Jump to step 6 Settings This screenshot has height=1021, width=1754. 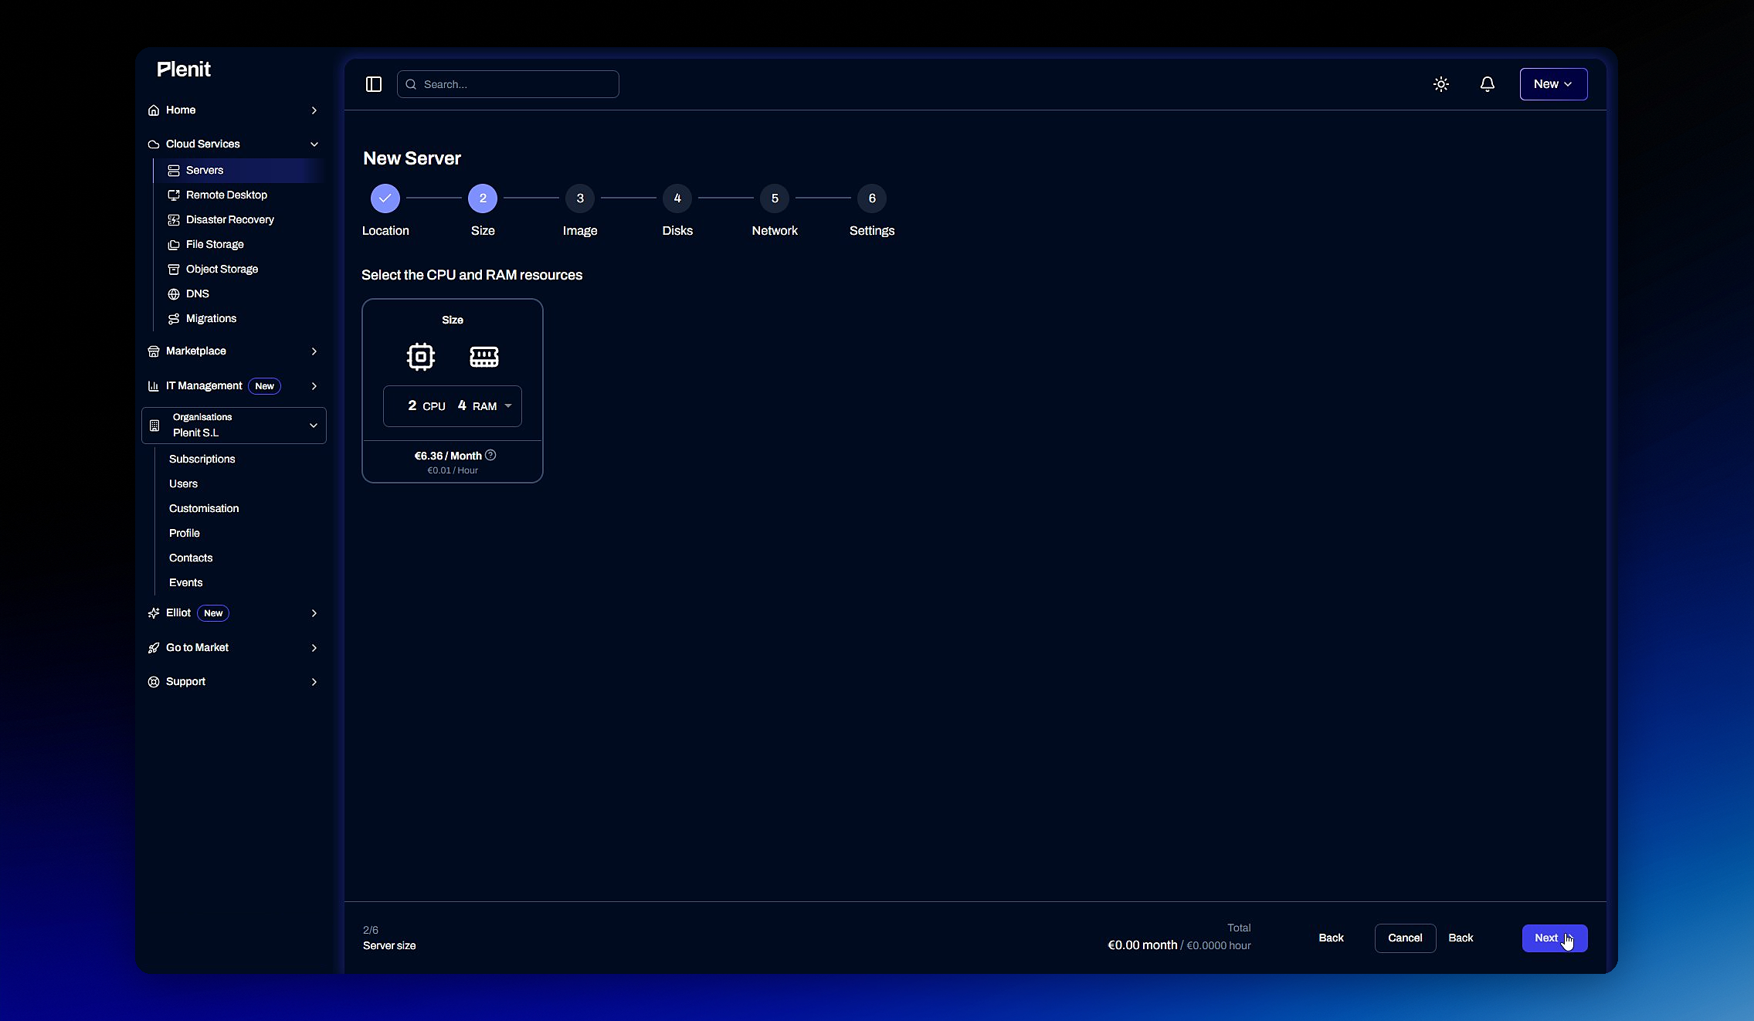pos(872,198)
